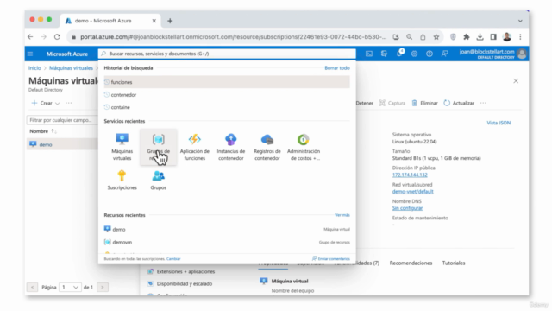The height and width of the screenshot is (311, 552).
Task: Open Chrome extensions puzzle icon
Action: [x=467, y=36]
